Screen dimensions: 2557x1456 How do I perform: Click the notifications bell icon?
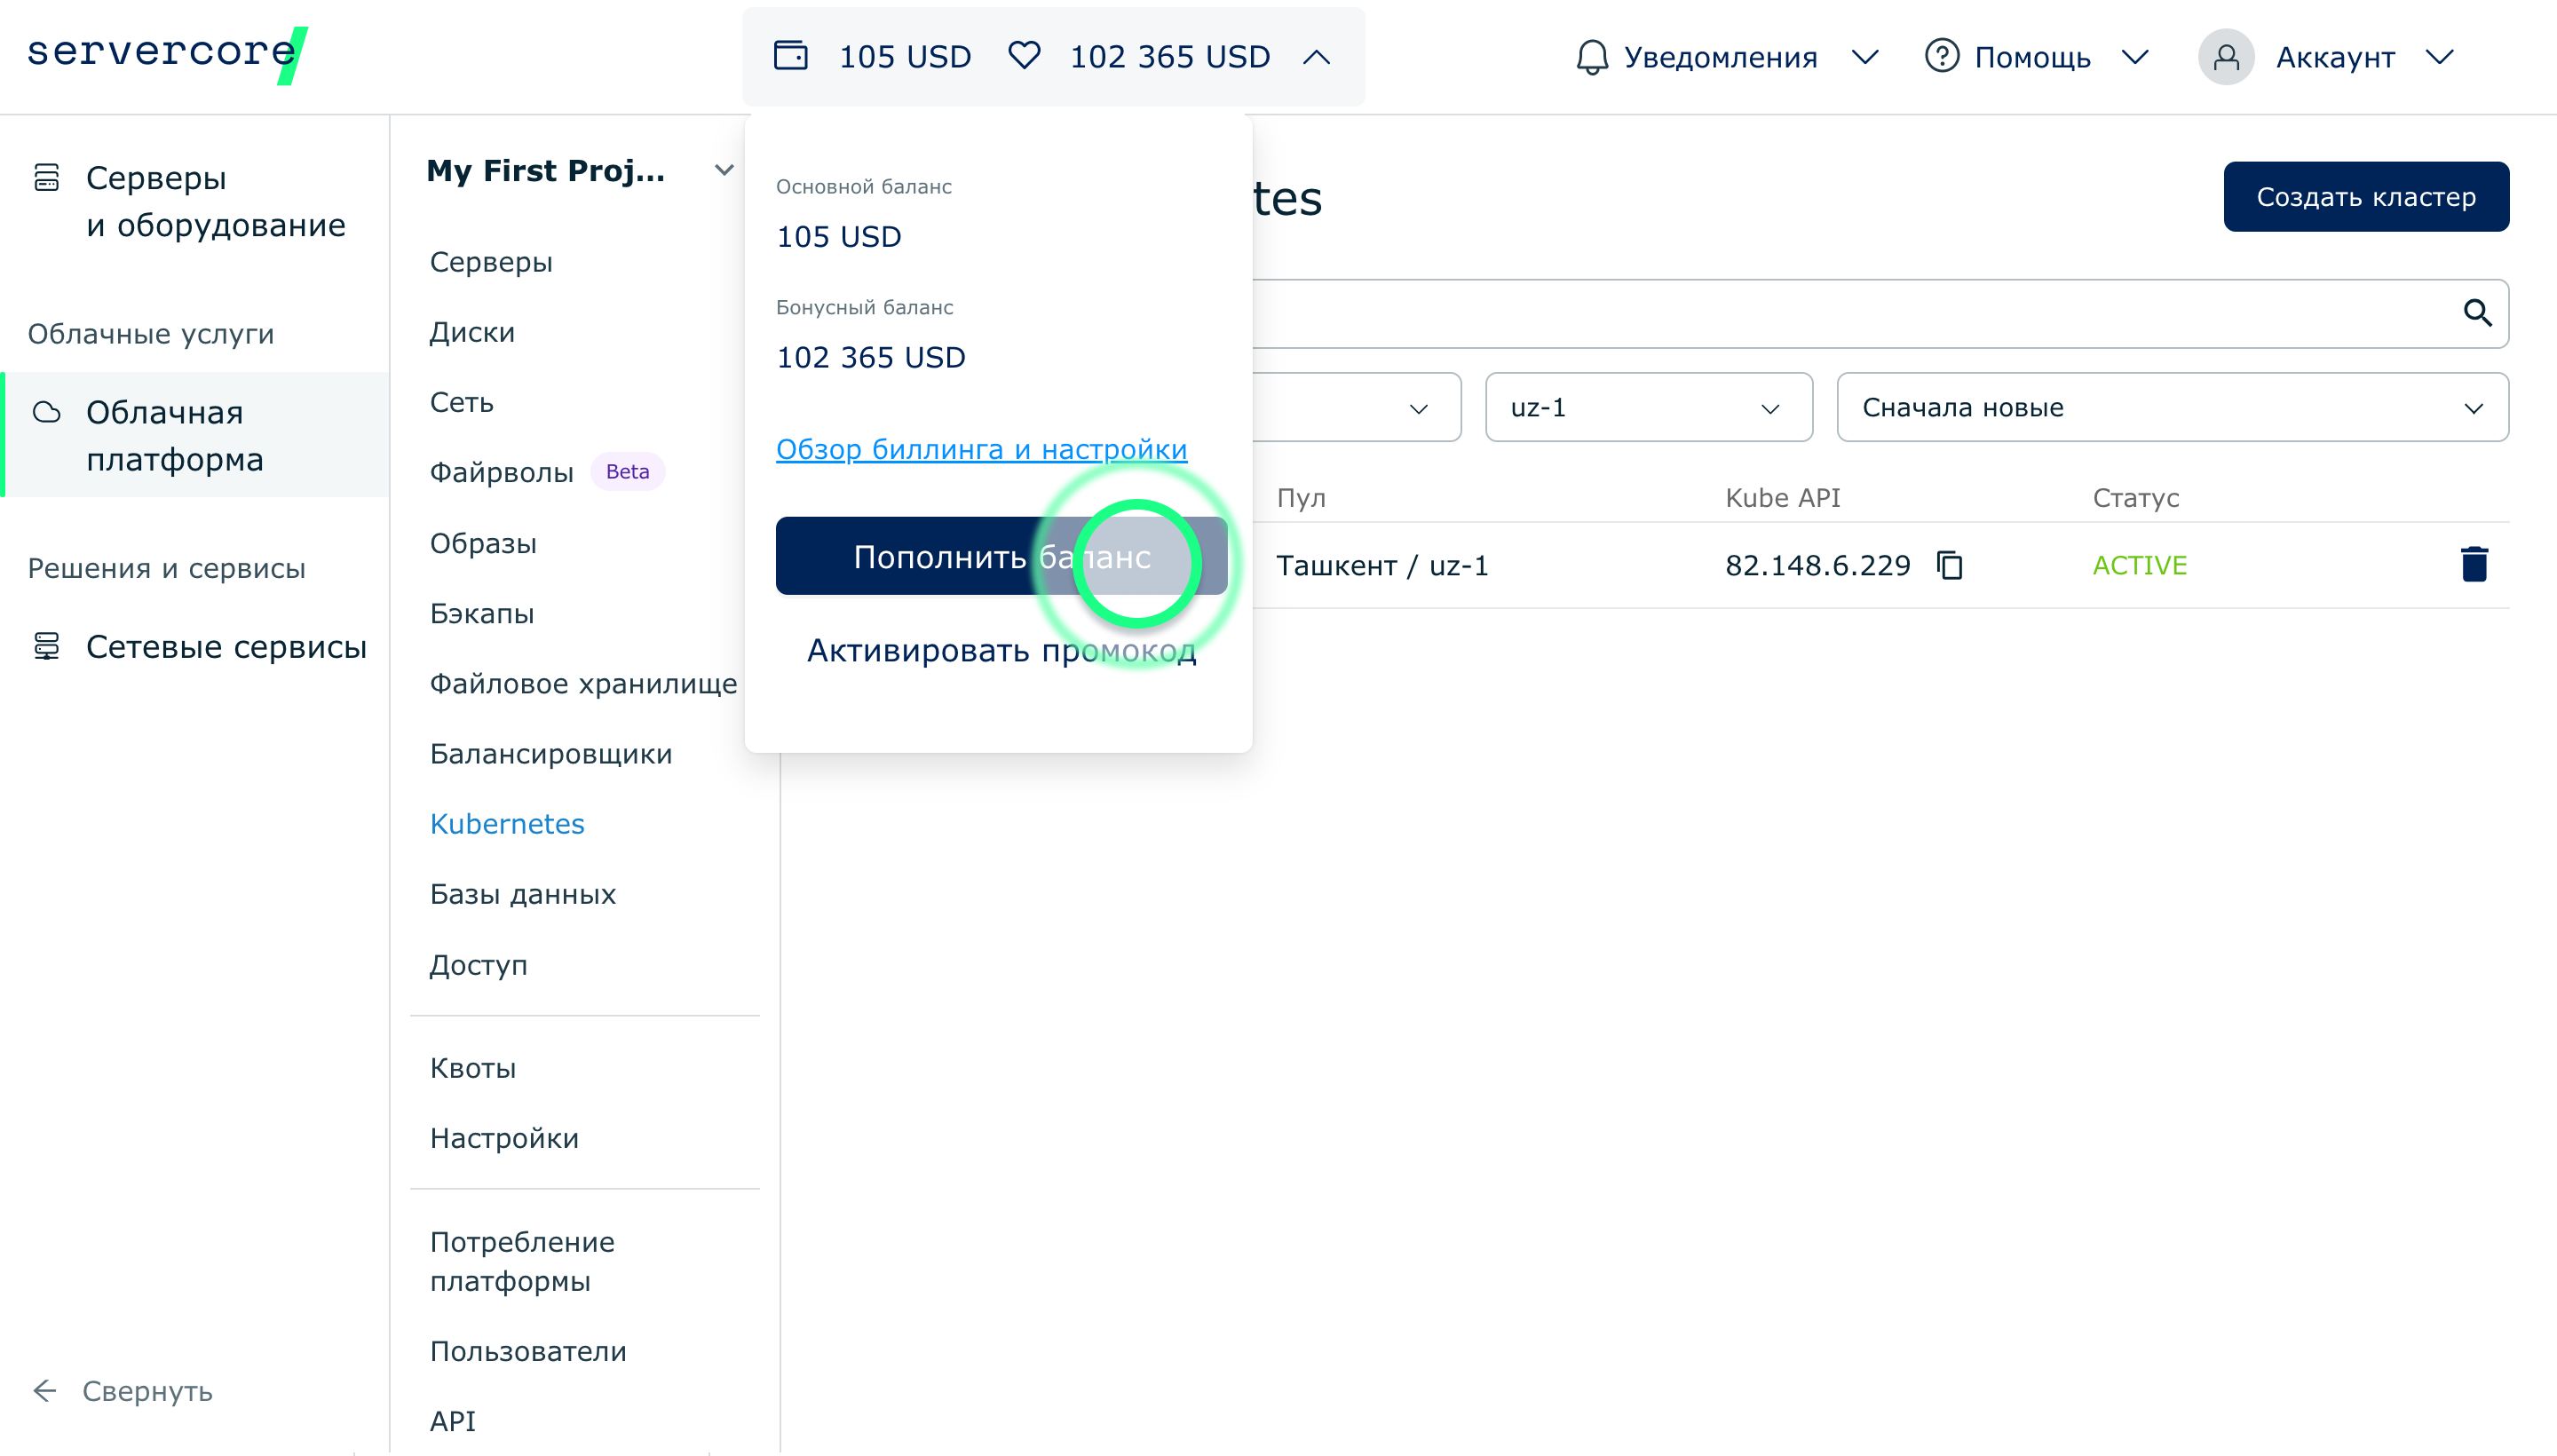[x=1591, y=57]
